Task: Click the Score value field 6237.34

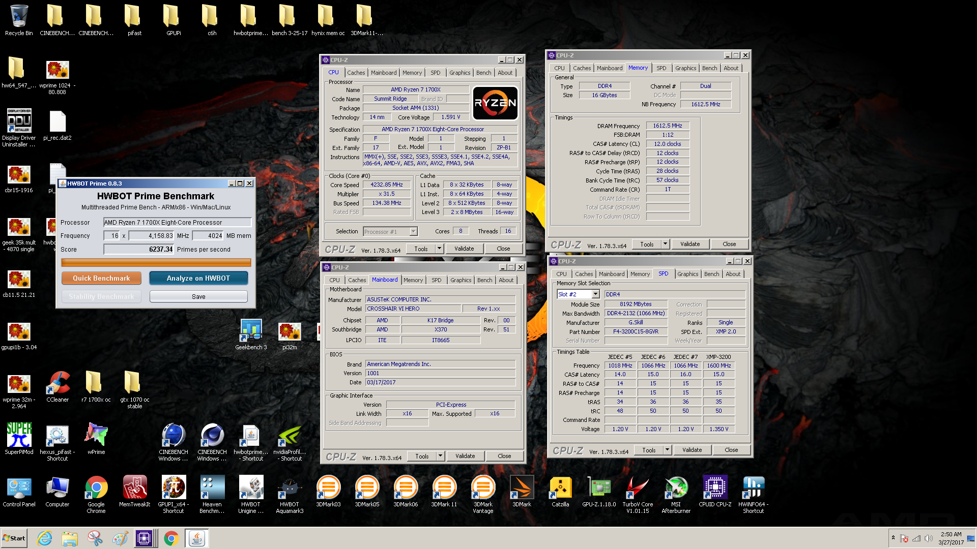Action: pos(138,249)
